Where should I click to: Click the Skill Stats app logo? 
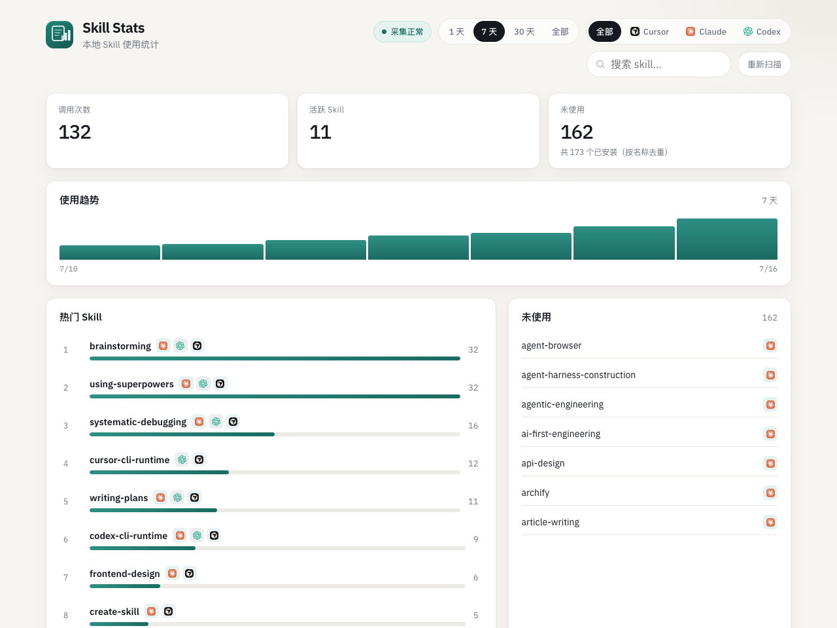(60, 35)
